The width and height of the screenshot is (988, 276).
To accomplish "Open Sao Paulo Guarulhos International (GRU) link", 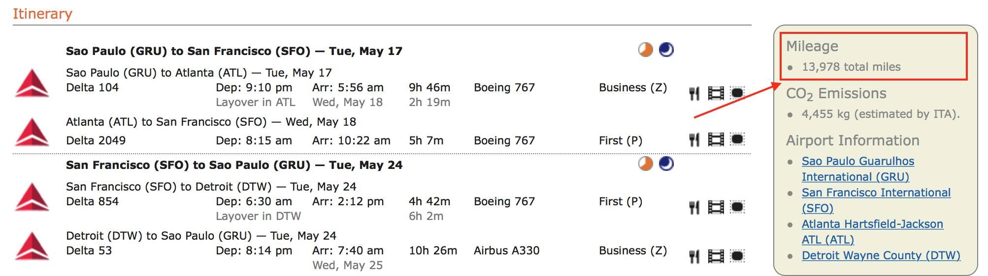I will tap(858, 169).
